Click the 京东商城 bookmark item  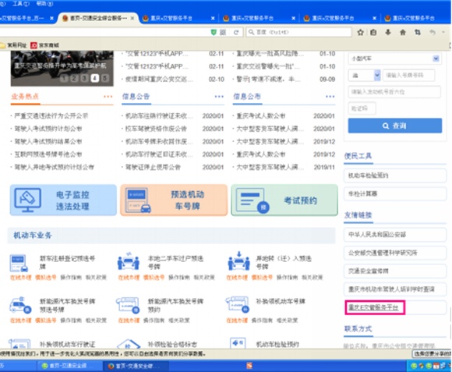[45, 45]
